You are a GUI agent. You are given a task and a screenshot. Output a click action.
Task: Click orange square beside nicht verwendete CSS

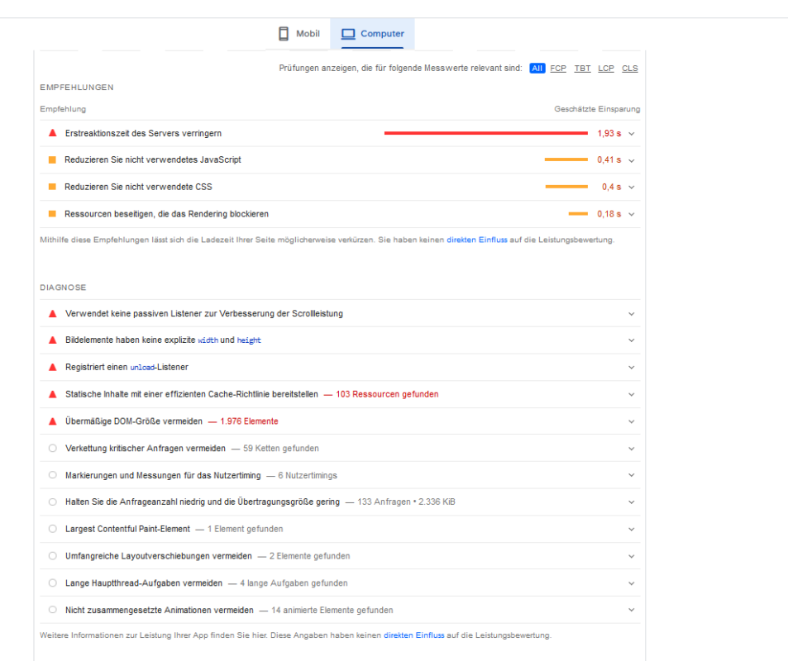(x=52, y=187)
